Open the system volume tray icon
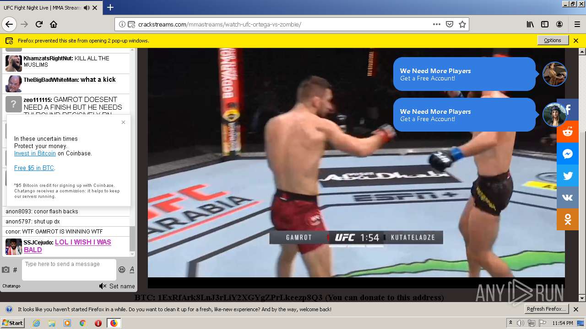 (x=521, y=323)
